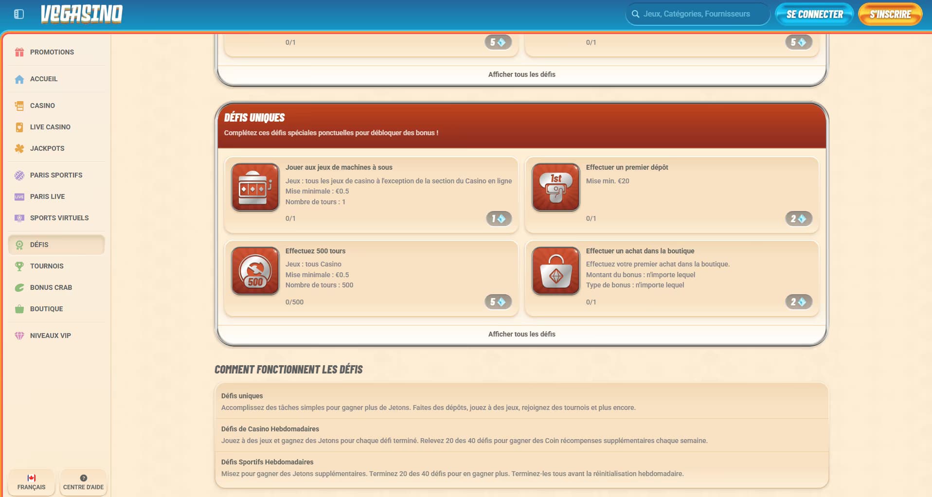Expand the upper Afficher tous les défis
This screenshot has height=497, width=932.
(521, 74)
